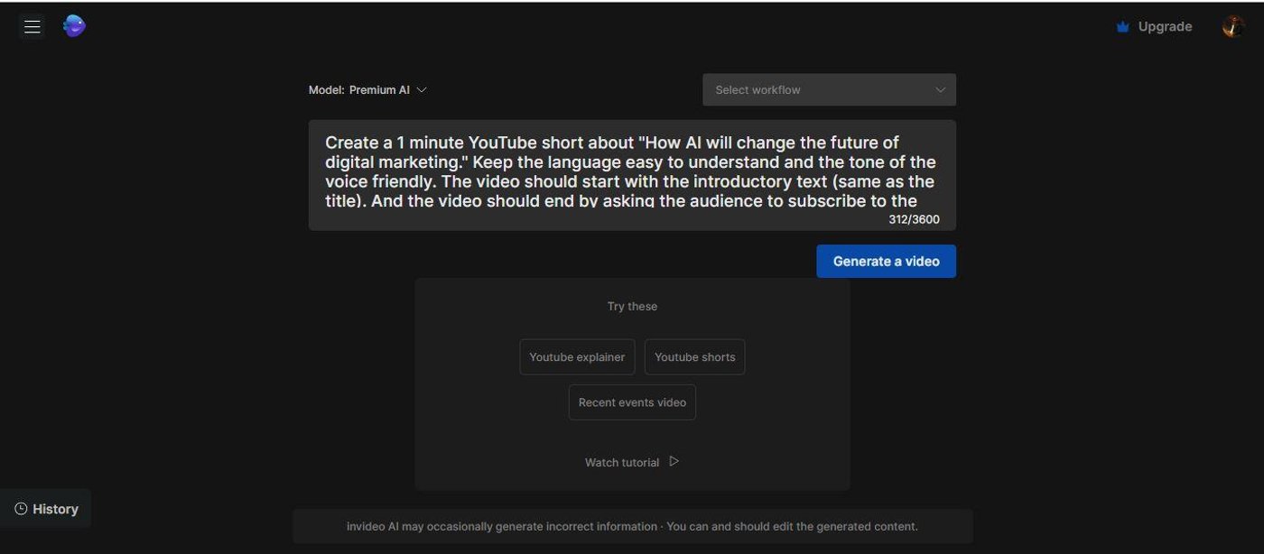The image size is (1264, 554).
Task: Open the History panel label
Action: click(55, 509)
